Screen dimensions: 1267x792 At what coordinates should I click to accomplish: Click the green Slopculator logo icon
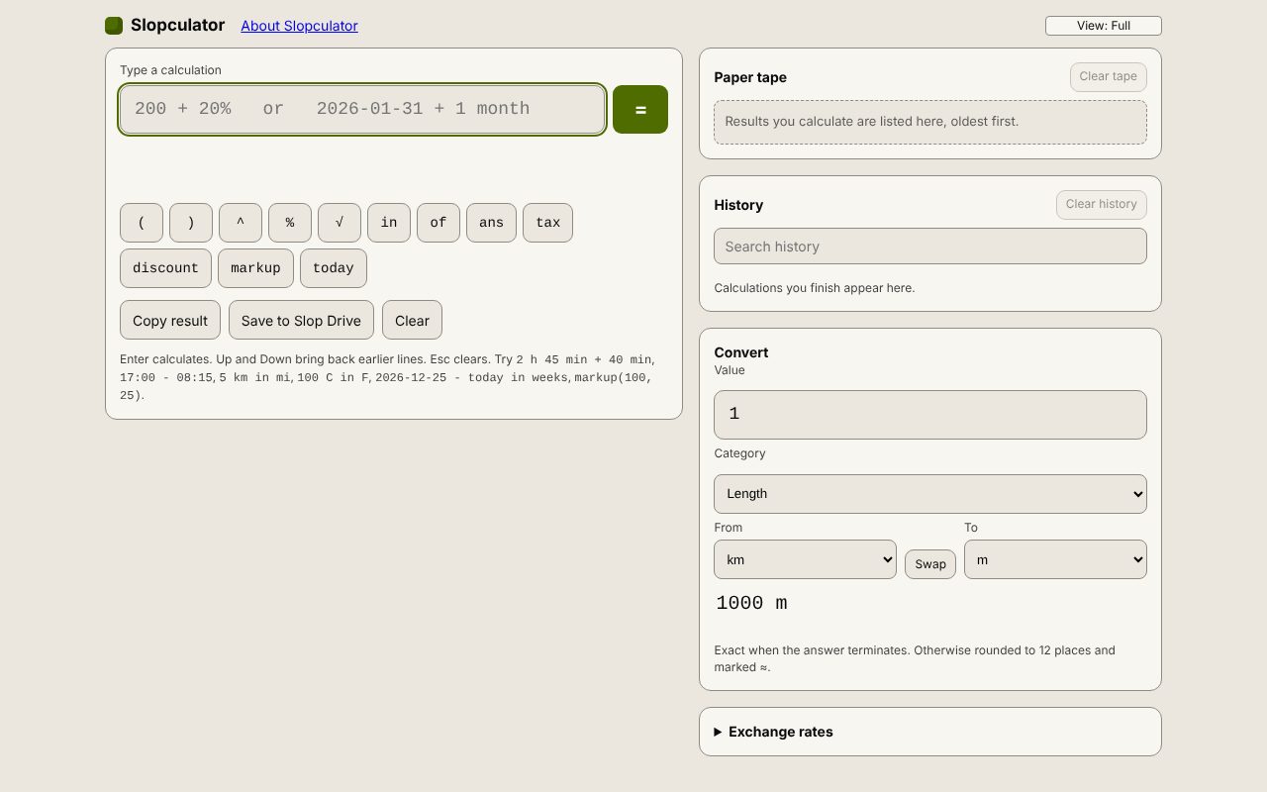[x=114, y=26]
